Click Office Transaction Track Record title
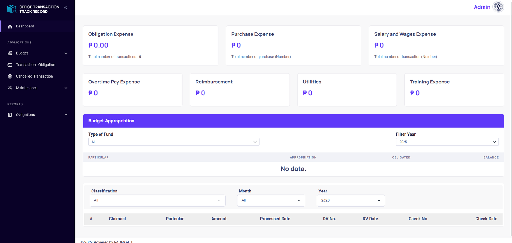Viewport: 512px width, 243px height. click(39, 9)
